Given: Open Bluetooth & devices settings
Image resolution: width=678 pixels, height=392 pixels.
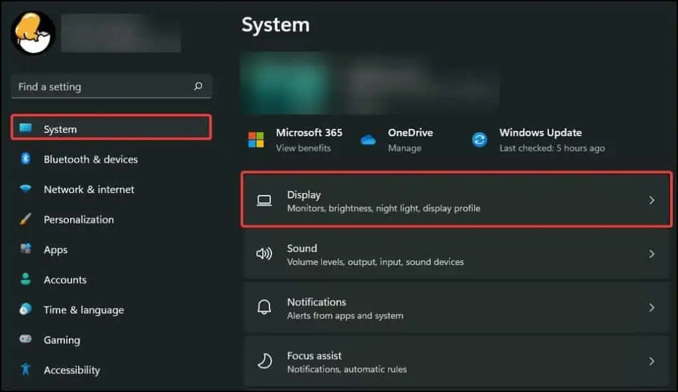Looking at the screenshot, I should pyautogui.click(x=90, y=159).
